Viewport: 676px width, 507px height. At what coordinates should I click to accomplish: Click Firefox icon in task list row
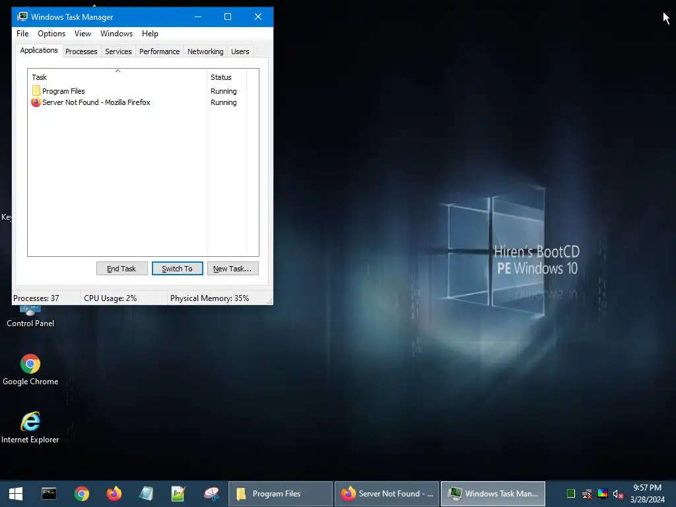pyautogui.click(x=36, y=102)
